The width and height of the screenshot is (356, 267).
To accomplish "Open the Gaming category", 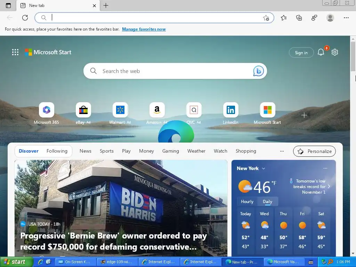I will [x=170, y=151].
